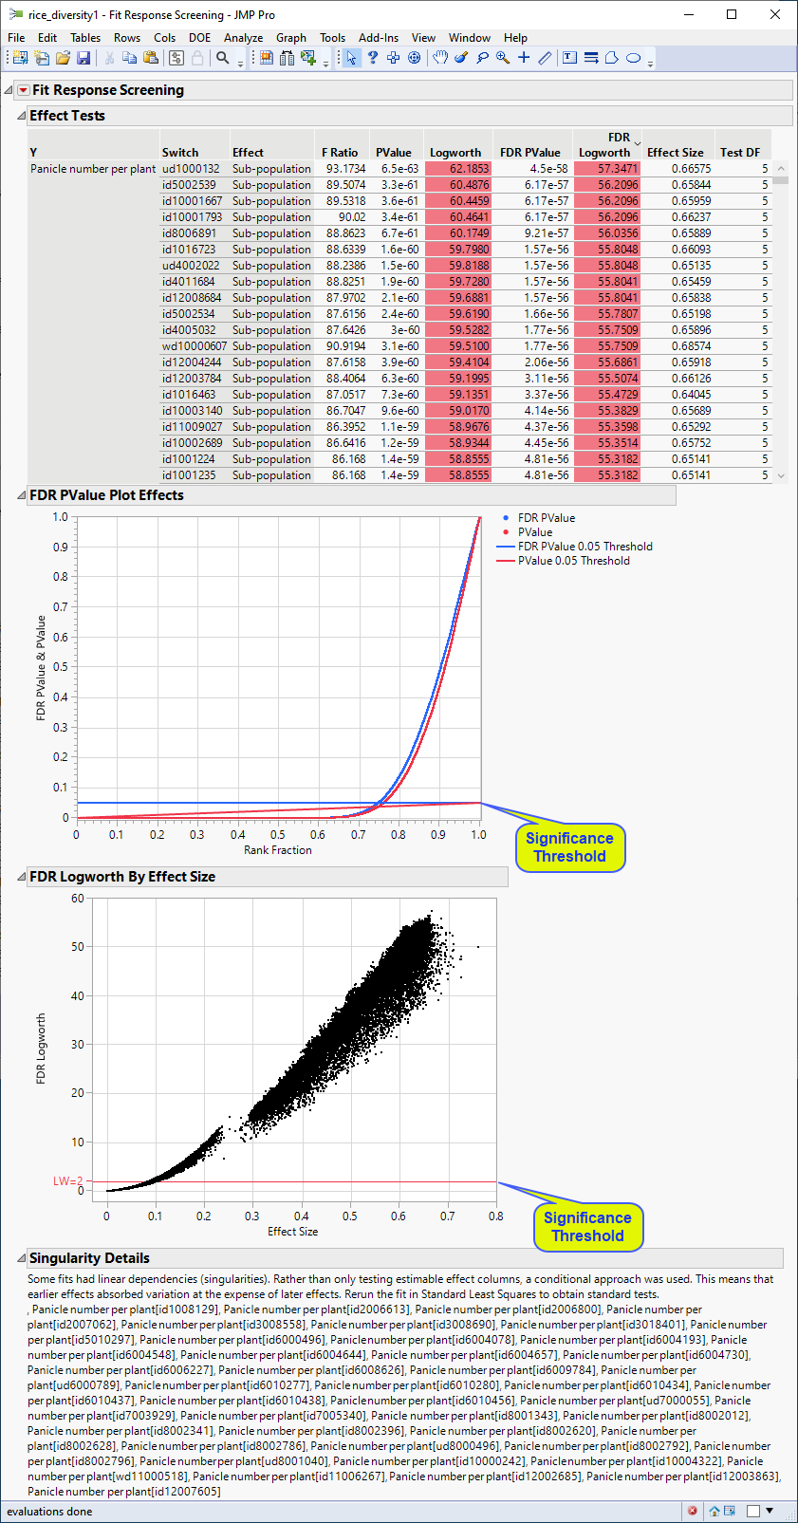
Task: Click the 'evaluations done' status bar text
Action: [x=50, y=1512]
